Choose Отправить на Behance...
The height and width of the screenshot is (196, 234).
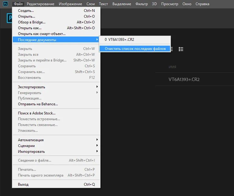(56, 104)
